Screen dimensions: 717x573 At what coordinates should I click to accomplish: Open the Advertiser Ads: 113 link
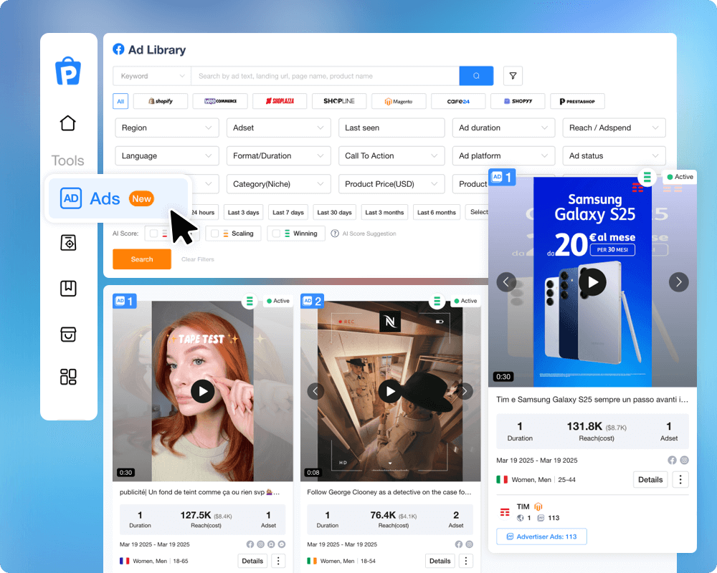[x=541, y=536]
